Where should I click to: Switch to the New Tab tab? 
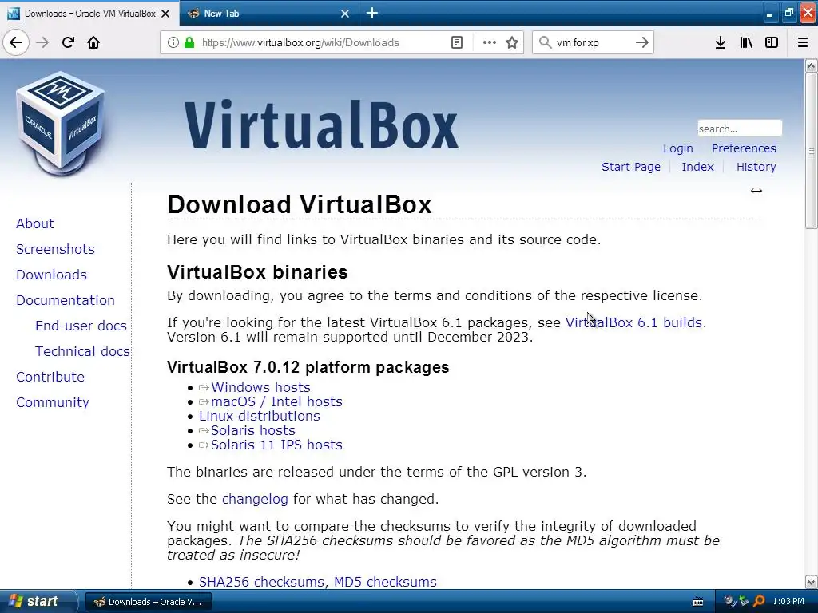(x=269, y=14)
